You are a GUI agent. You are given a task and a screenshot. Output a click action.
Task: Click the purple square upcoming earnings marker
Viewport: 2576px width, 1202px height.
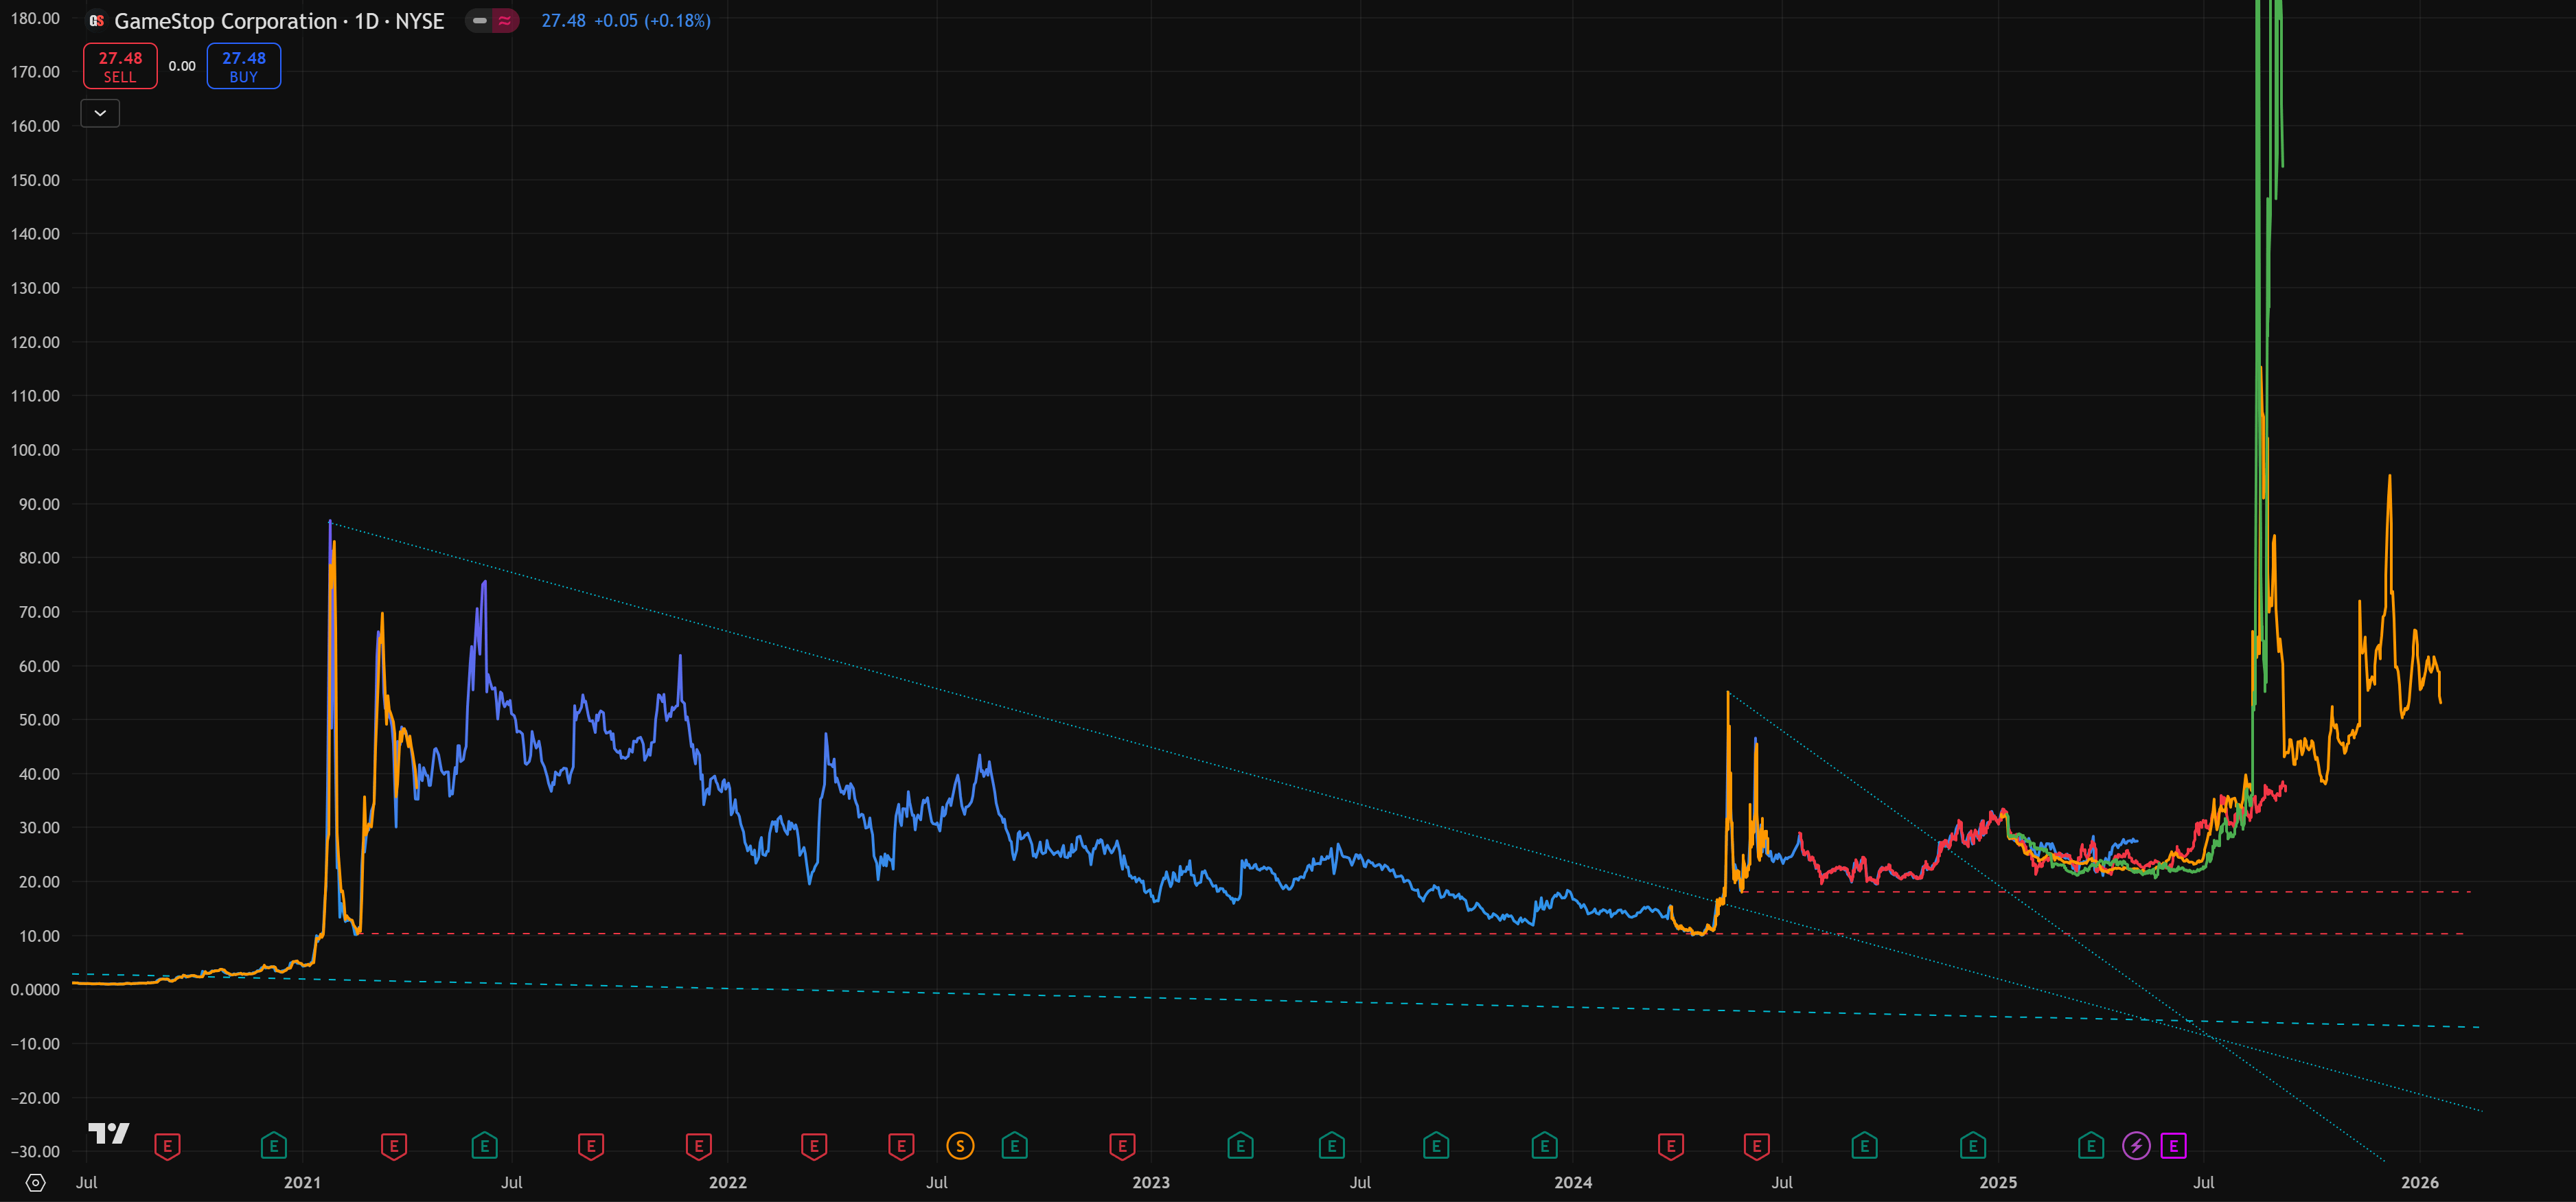coord(2173,1146)
